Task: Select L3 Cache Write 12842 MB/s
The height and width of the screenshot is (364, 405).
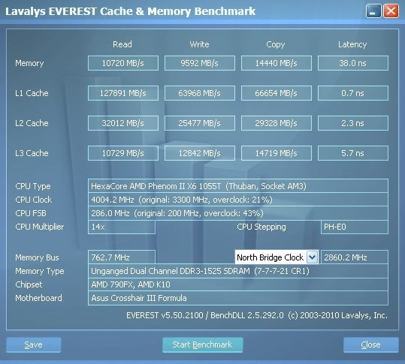Action: coord(200,153)
